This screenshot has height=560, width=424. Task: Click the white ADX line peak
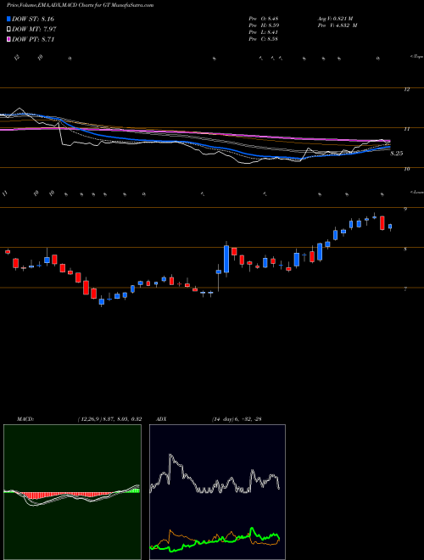(x=170, y=456)
